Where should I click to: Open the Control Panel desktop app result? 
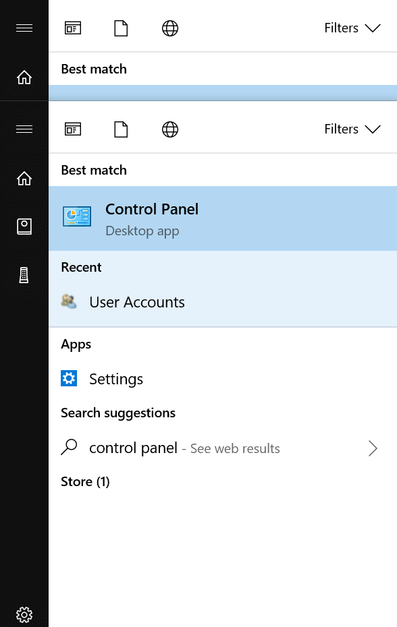click(x=223, y=218)
